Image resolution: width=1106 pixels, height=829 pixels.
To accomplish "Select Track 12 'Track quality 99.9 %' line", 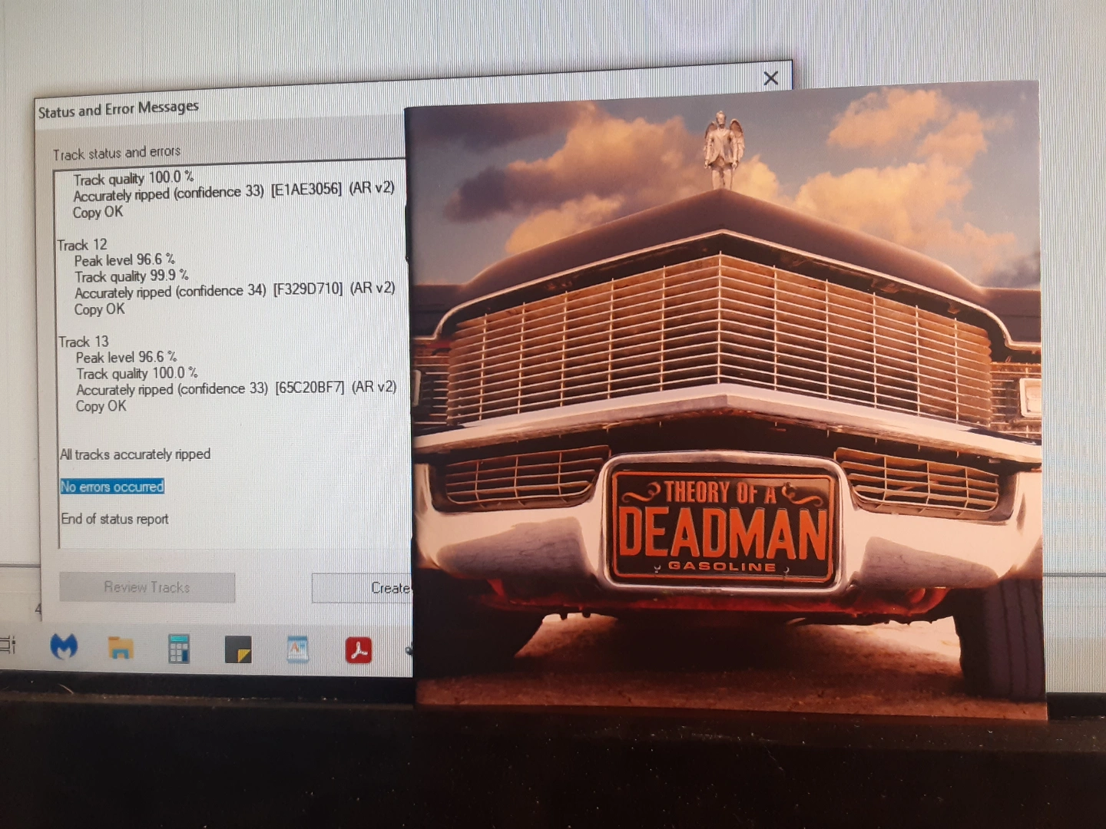I will click(131, 276).
